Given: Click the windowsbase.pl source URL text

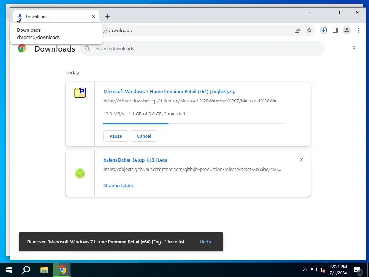Looking at the screenshot, I should tap(192, 101).
